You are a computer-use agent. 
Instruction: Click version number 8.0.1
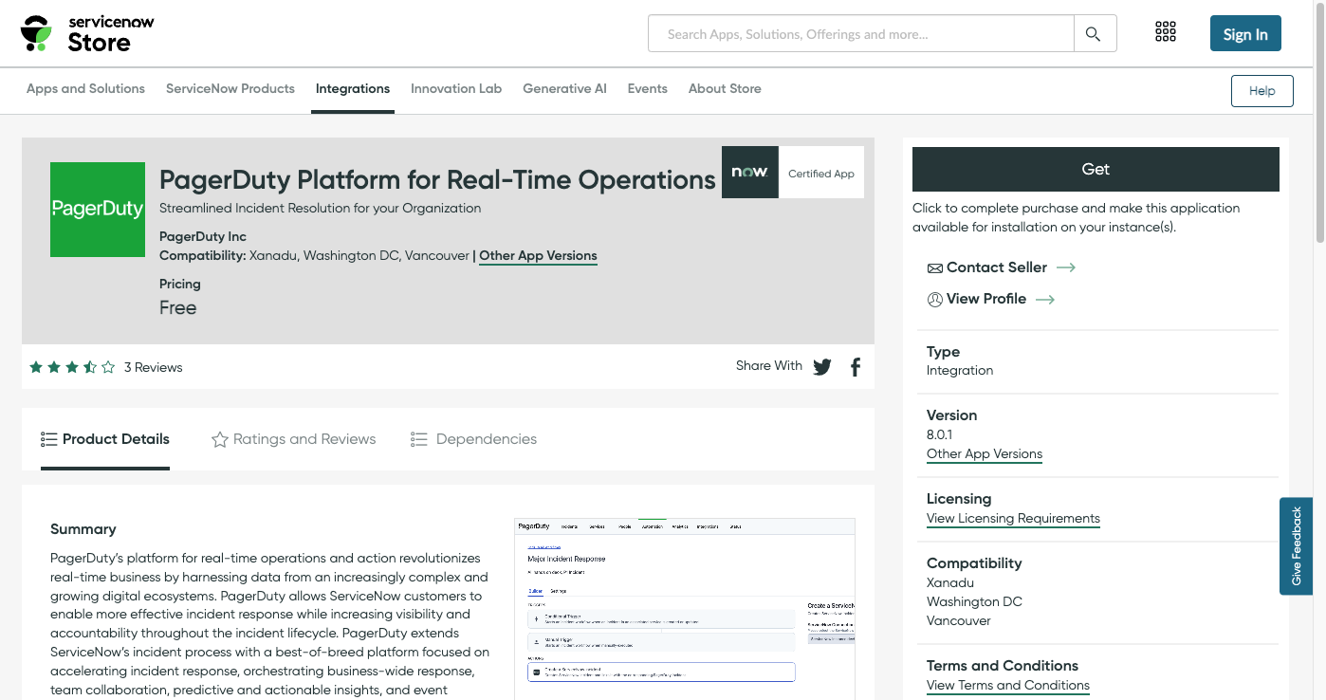pyautogui.click(x=940, y=434)
